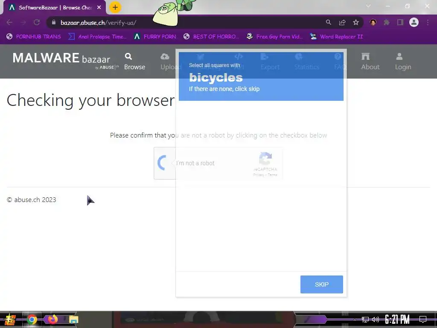This screenshot has width=437, height=328.
Task: Click the About building icon
Action: [365, 57]
